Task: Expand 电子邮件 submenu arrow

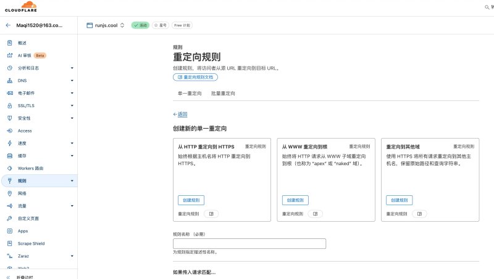Action: pyautogui.click(x=72, y=93)
